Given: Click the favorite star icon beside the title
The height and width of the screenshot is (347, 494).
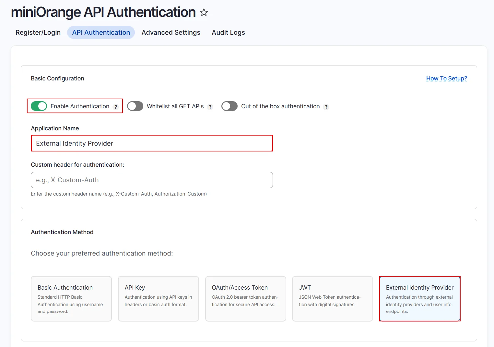Looking at the screenshot, I should point(204,12).
